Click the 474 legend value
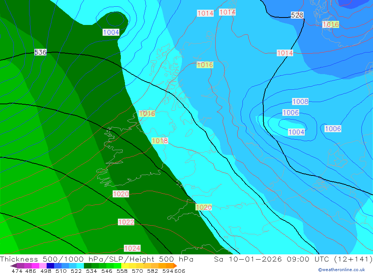Image resolution: width=373 pixels, height=273 pixels. 17,271
